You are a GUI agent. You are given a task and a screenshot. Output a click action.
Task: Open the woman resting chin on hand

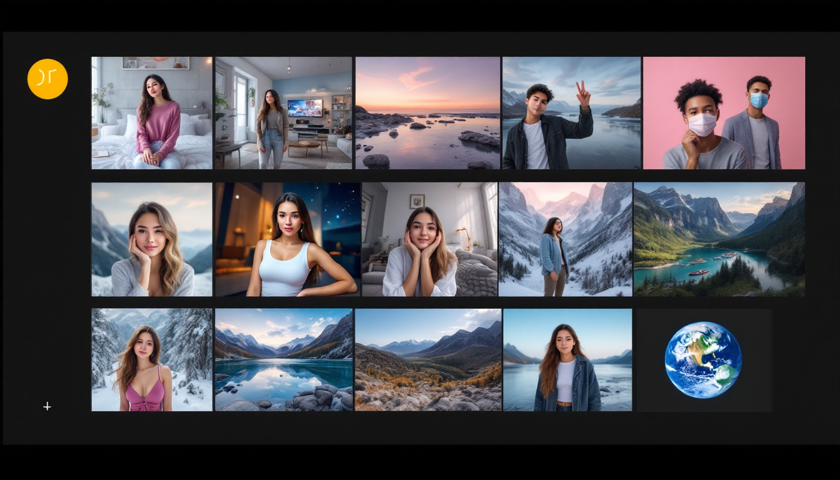[151, 239]
